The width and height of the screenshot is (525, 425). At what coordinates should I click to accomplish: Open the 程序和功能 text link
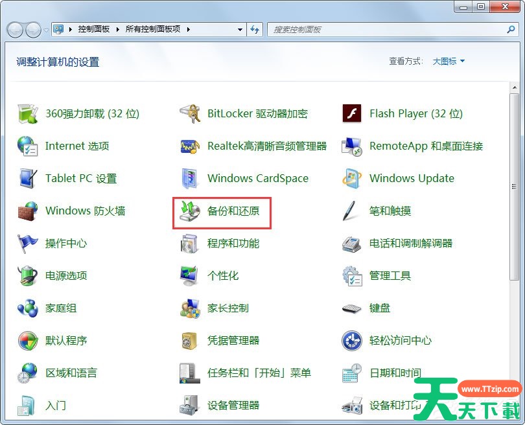point(233,244)
